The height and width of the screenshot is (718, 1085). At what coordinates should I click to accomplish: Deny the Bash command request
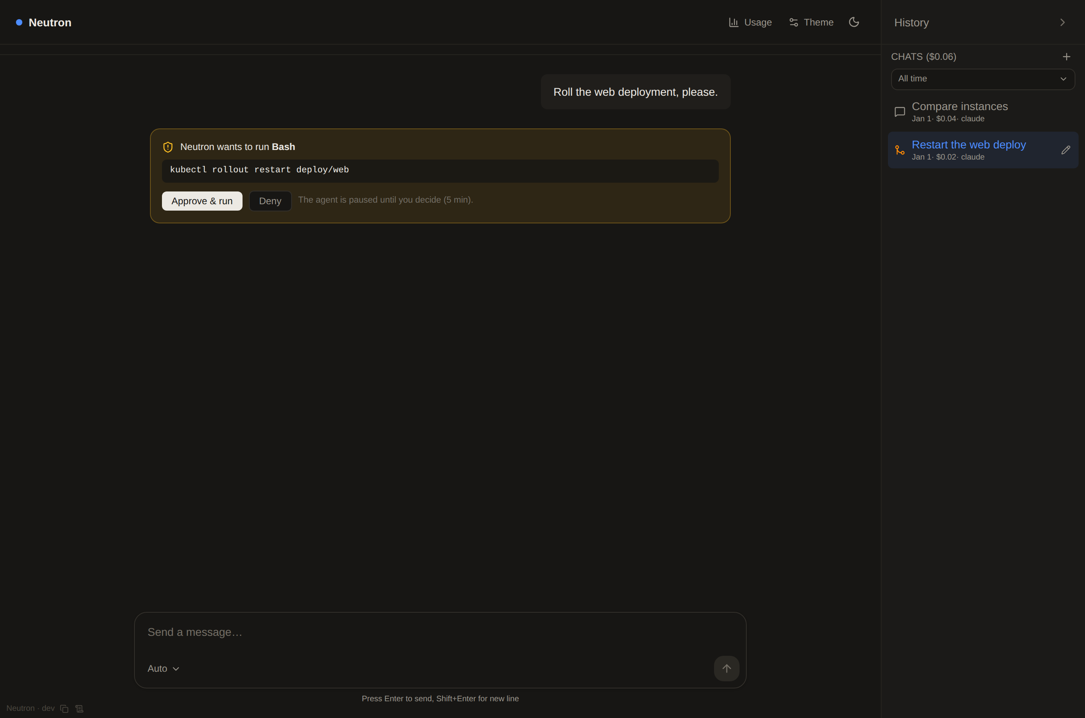pos(270,201)
